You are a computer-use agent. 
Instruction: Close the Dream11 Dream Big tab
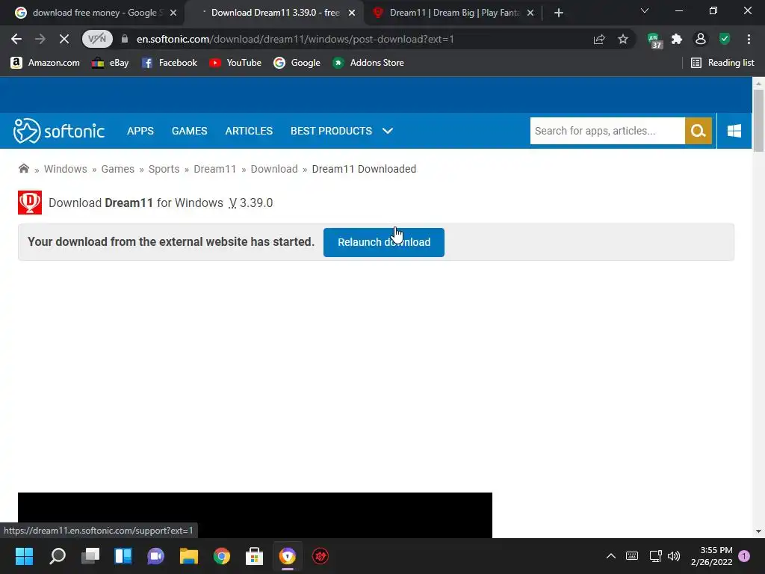pos(530,13)
